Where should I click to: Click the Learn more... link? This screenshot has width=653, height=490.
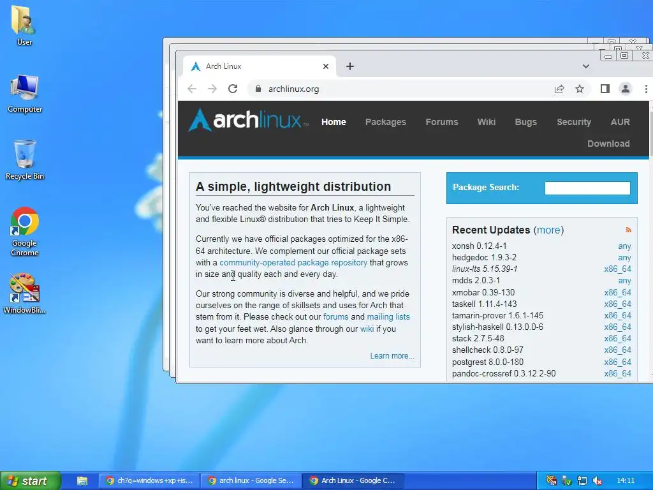click(x=392, y=356)
